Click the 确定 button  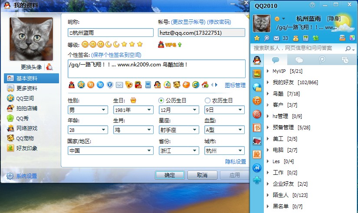click(170, 175)
